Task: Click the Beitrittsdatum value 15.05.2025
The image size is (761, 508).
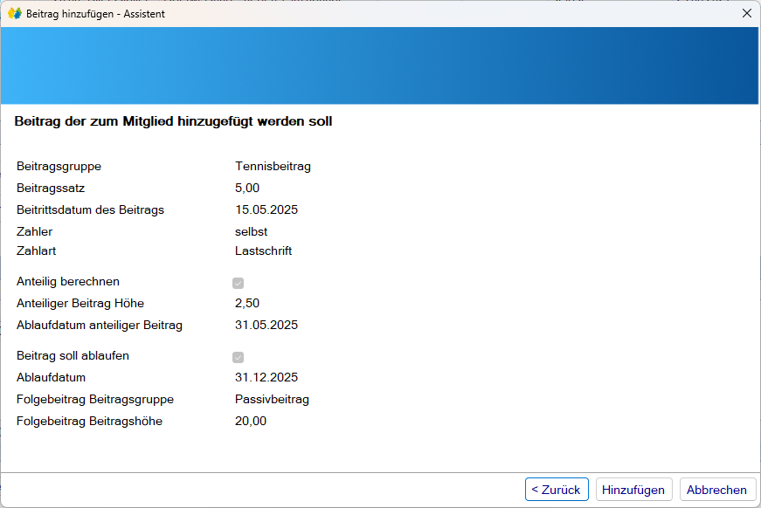Action: [x=266, y=209]
